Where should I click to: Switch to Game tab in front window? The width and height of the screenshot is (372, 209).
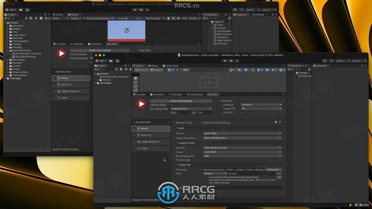153,66
